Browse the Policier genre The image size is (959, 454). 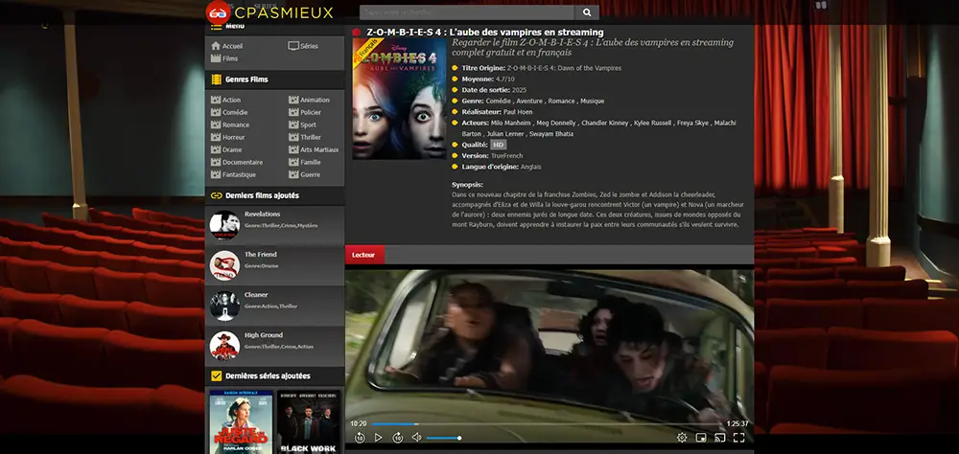pos(305,112)
